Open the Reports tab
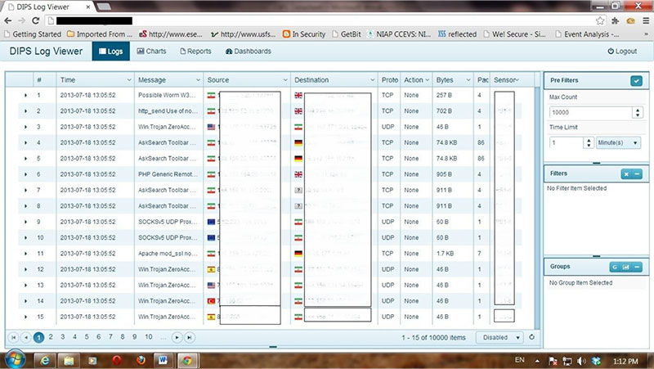The width and height of the screenshot is (654, 369). point(195,52)
